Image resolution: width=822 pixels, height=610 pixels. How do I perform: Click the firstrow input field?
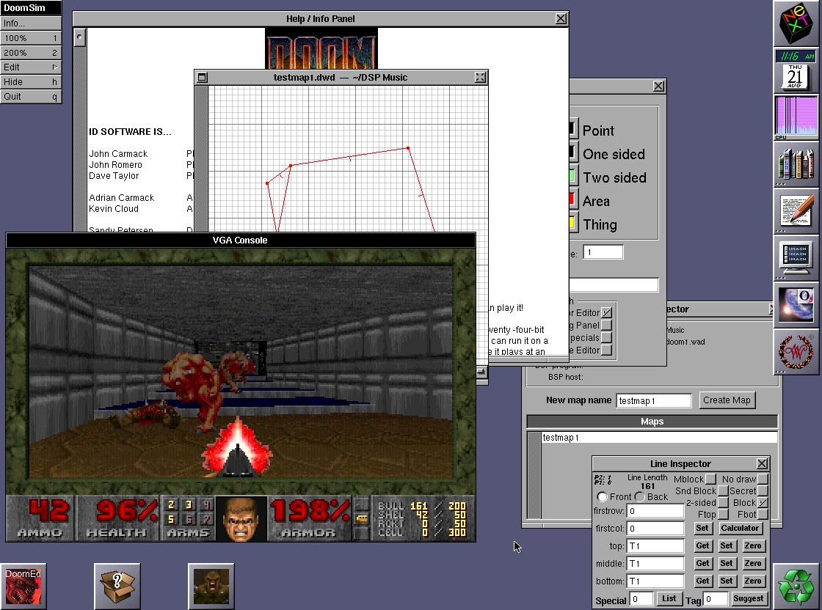point(655,510)
